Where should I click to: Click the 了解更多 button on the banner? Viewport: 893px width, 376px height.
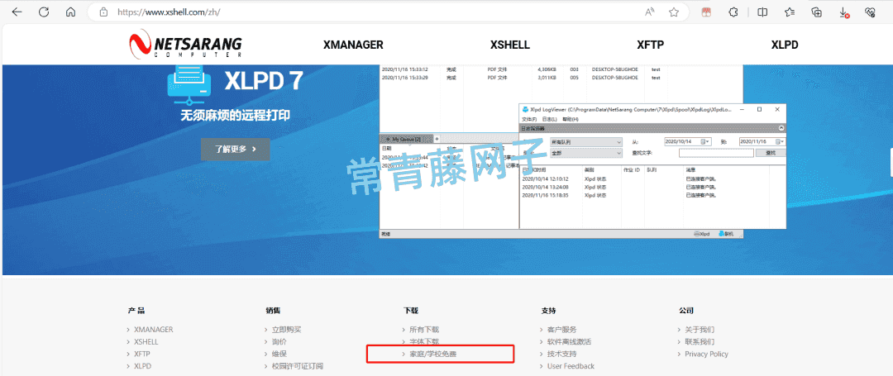(x=235, y=149)
